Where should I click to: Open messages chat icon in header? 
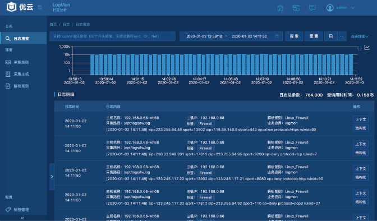click(x=312, y=8)
